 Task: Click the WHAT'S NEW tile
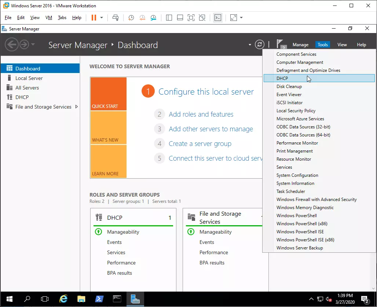[109, 128]
